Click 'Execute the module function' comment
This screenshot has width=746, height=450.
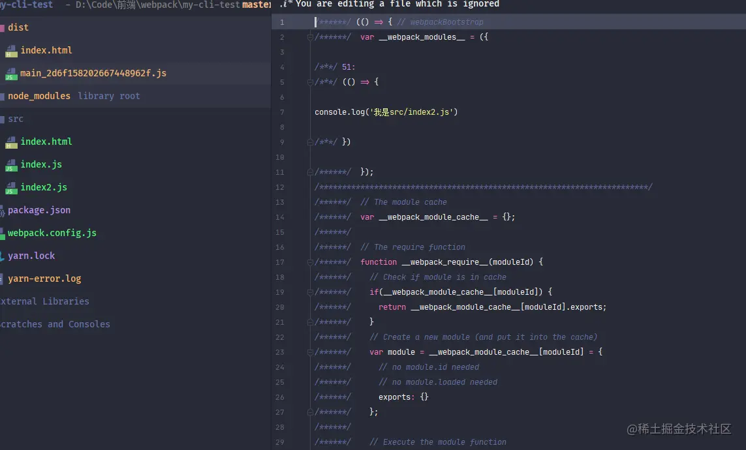coord(438,442)
